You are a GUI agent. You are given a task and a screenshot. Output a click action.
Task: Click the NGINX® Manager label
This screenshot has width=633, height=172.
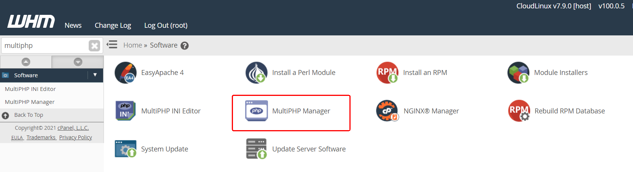click(x=431, y=111)
